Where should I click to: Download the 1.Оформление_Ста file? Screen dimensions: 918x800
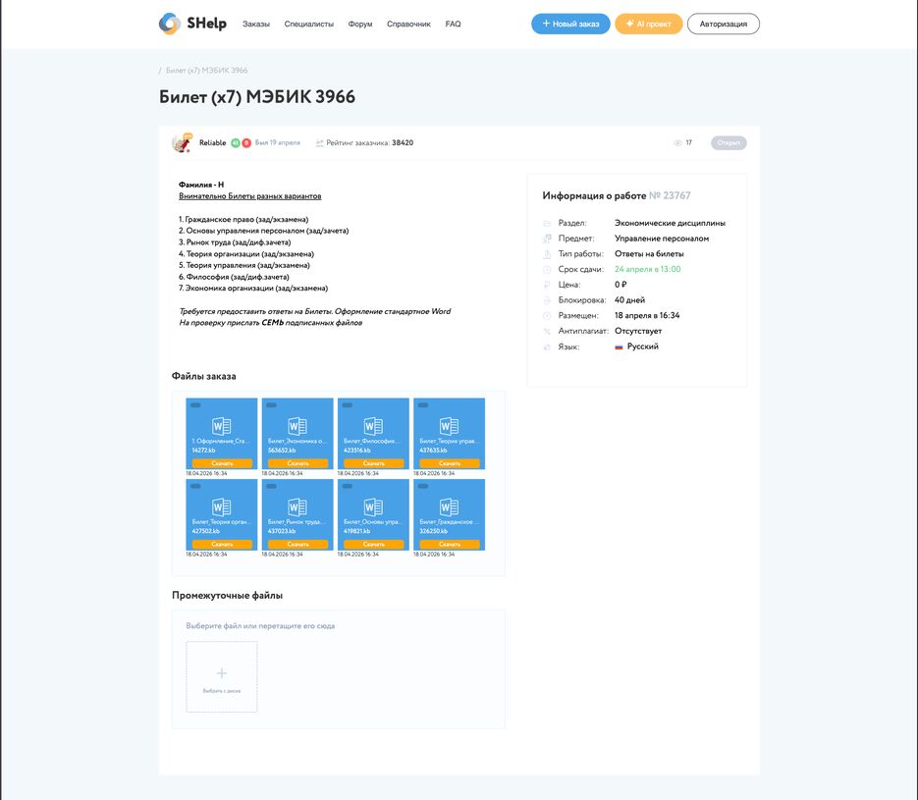[222, 463]
